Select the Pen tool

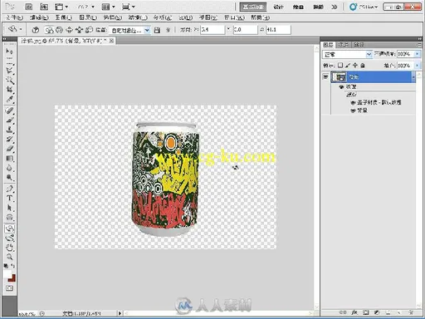coord(9,189)
